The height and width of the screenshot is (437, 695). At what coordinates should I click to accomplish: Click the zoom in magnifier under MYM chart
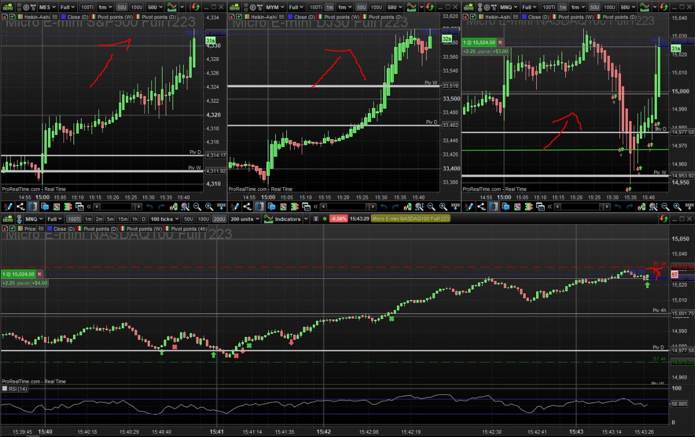pyautogui.click(x=443, y=207)
